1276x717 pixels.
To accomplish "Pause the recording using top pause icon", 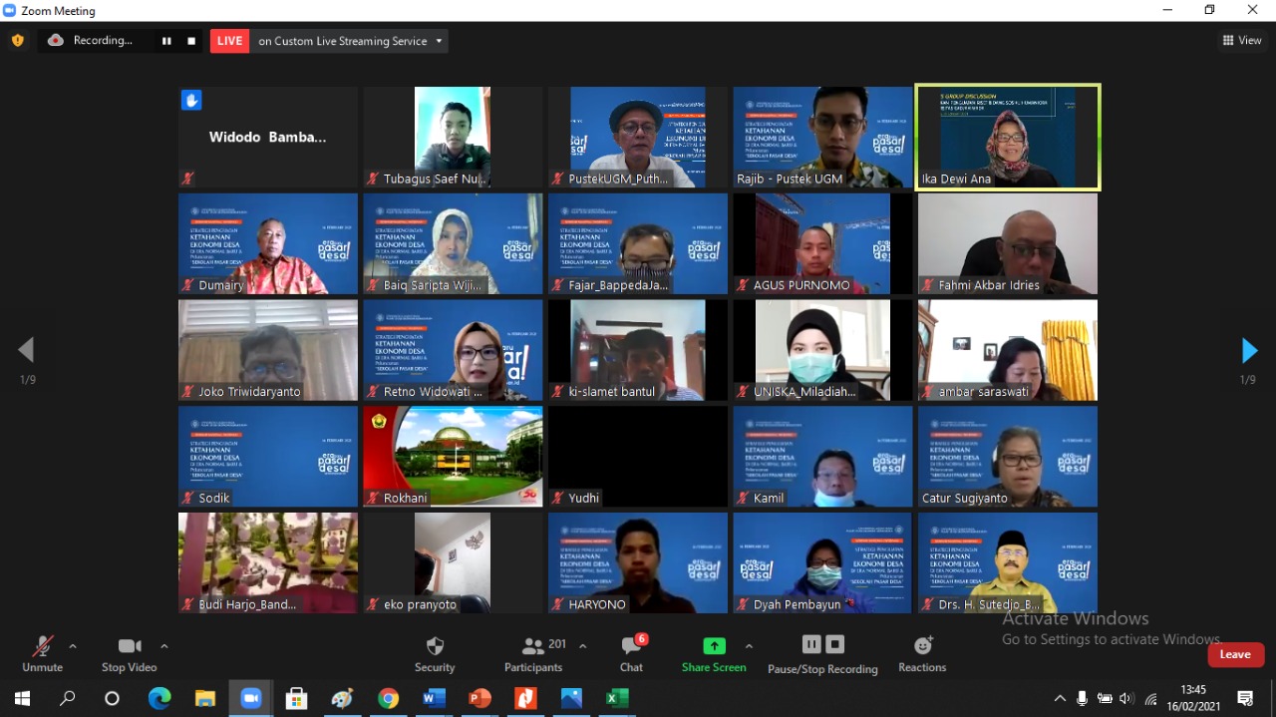I will pyautogui.click(x=166, y=41).
